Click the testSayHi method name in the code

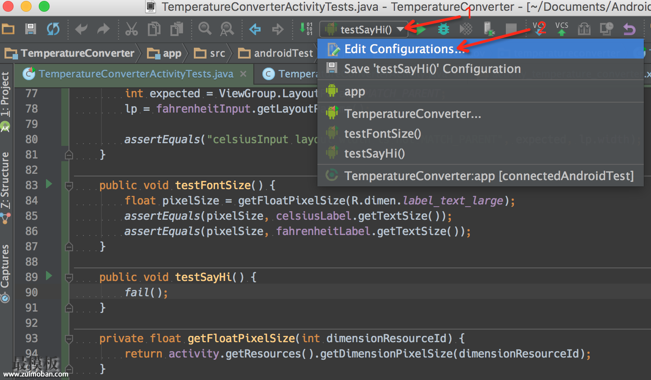coord(203,277)
